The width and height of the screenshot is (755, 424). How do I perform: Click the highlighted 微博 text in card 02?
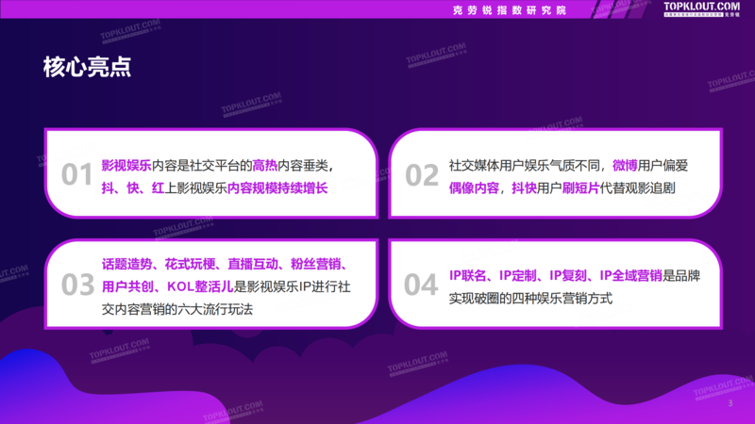(x=625, y=166)
